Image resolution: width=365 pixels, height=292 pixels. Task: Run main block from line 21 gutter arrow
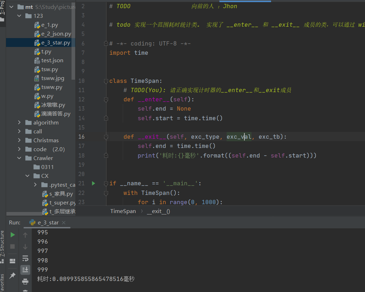coord(93,183)
